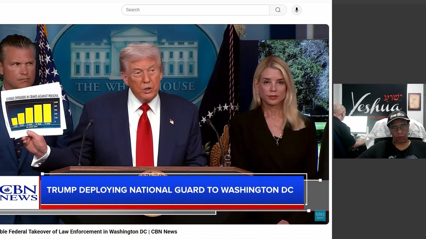This screenshot has width=426, height=239.
Task: Click the YouTube search input field
Action: 195,10
